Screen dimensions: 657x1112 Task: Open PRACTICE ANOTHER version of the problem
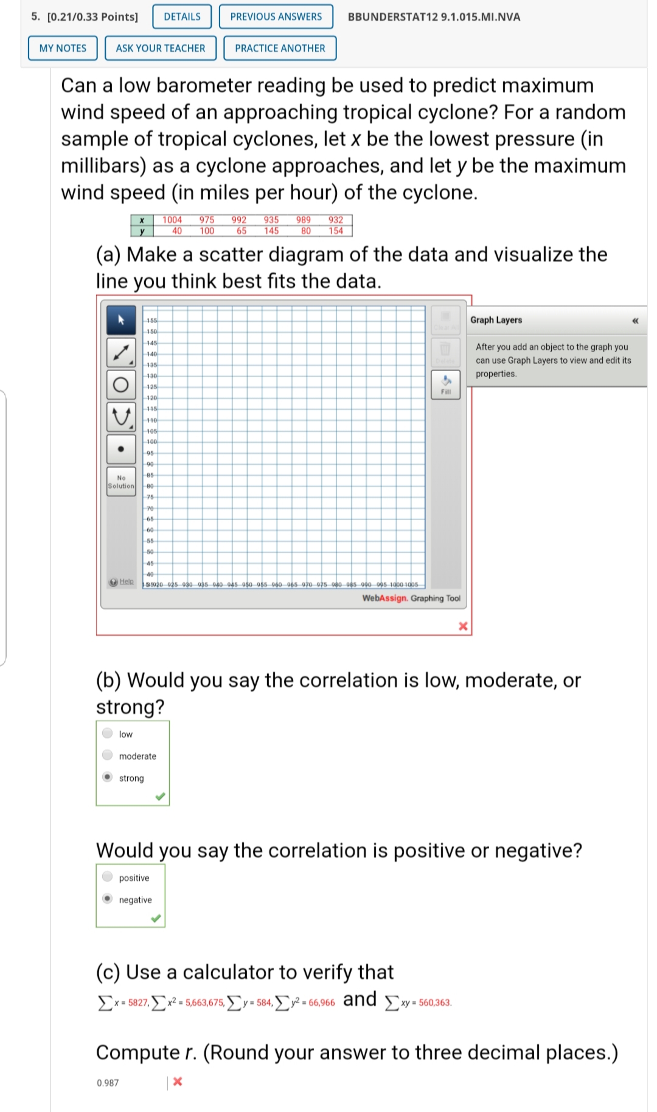click(x=279, y=48)
